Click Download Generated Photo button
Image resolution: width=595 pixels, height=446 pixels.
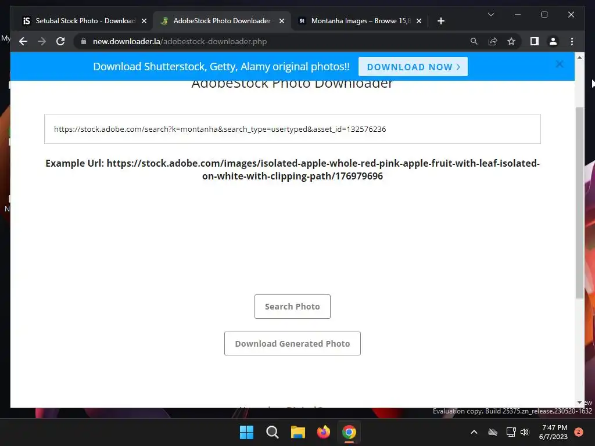click(292, 344)
